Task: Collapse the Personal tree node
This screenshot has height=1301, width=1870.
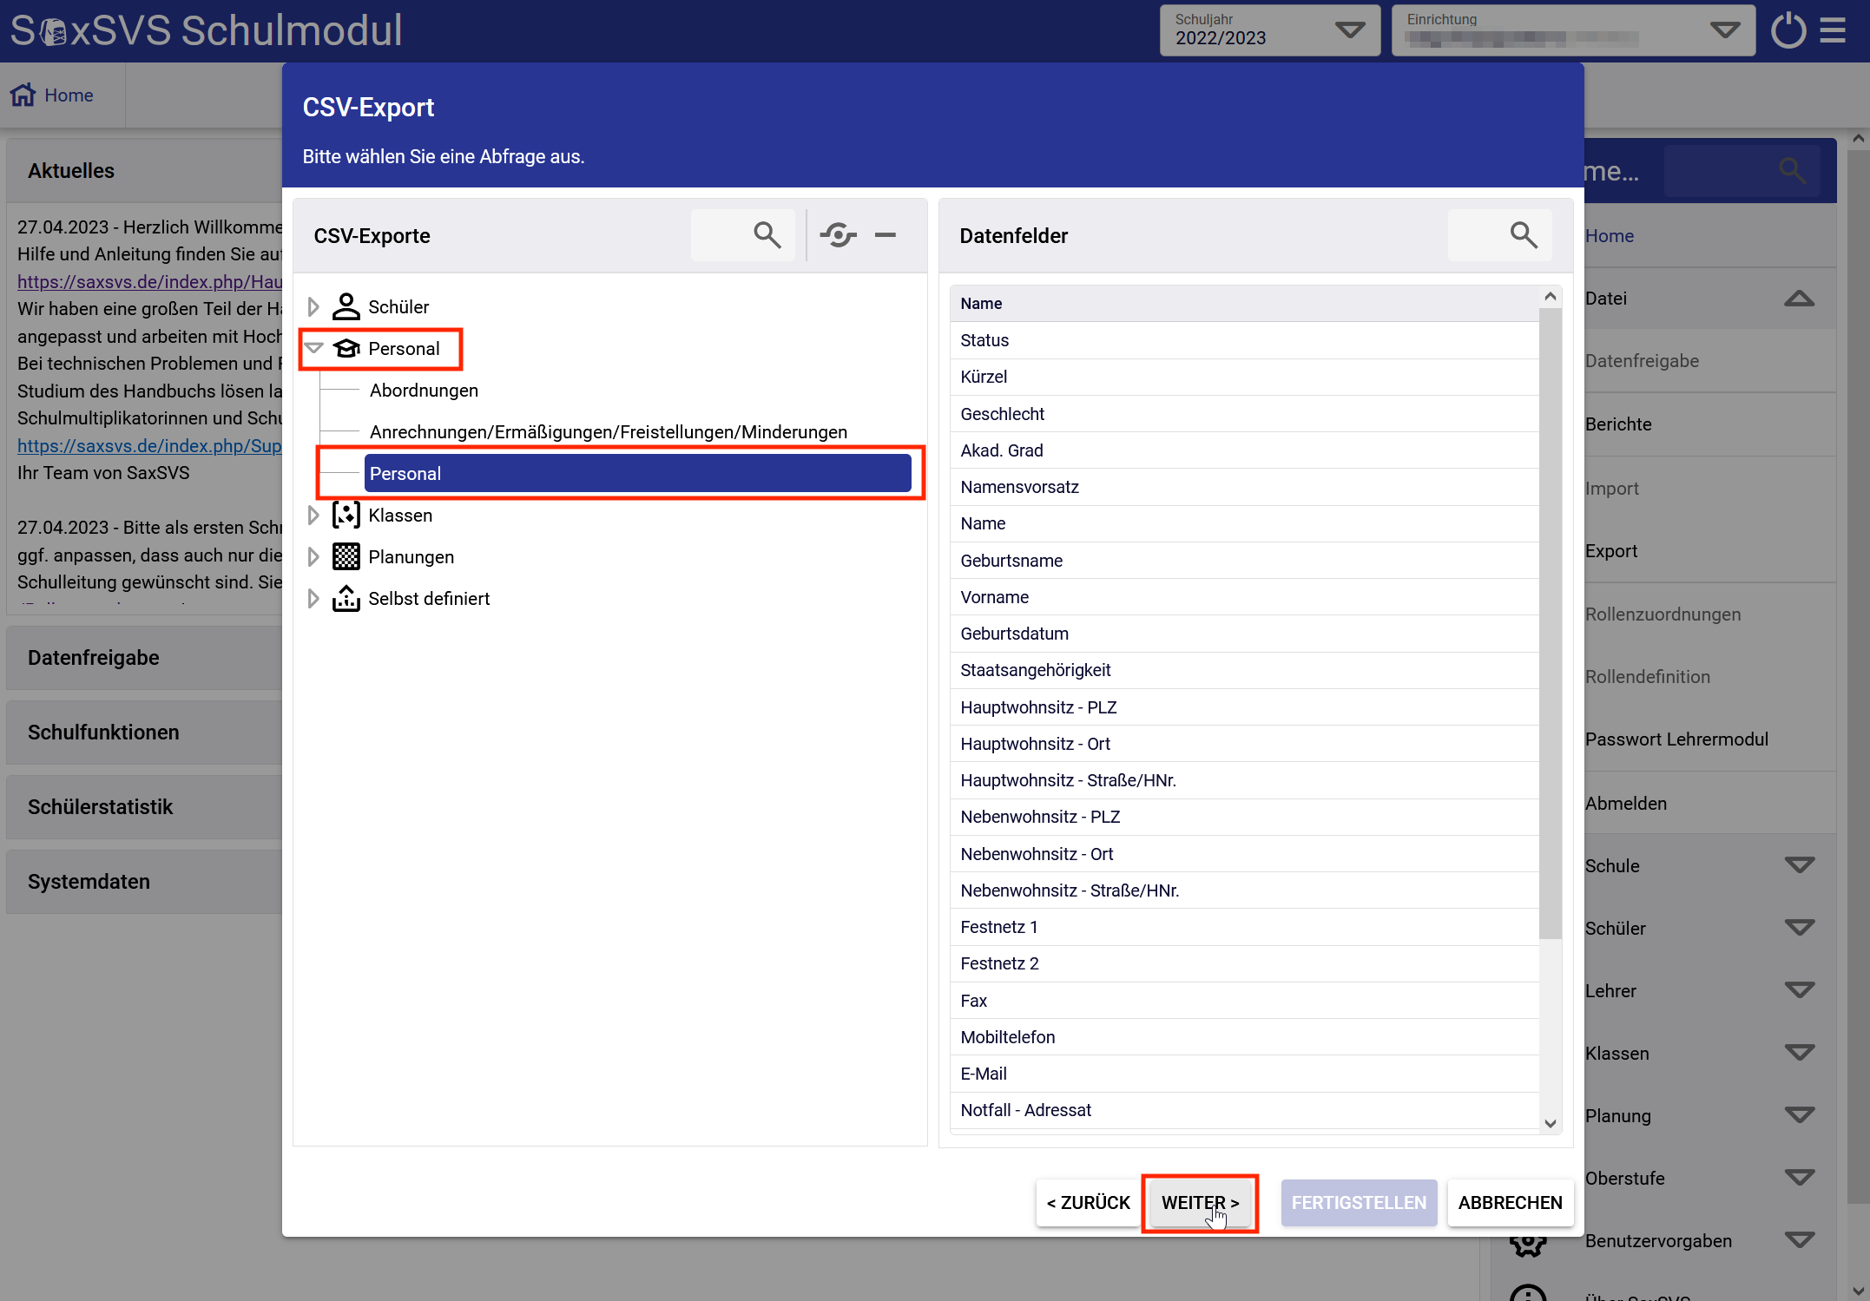Action: point(313,348)
